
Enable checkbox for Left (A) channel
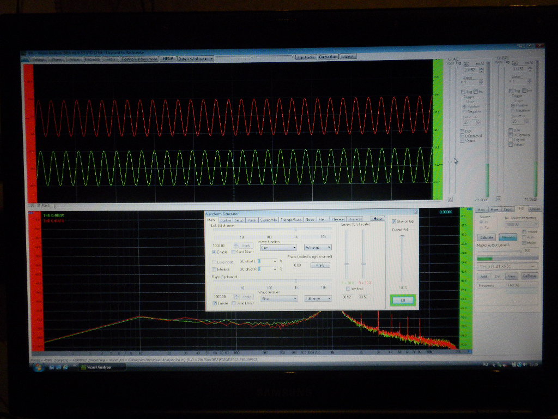(x=214, y=252)
